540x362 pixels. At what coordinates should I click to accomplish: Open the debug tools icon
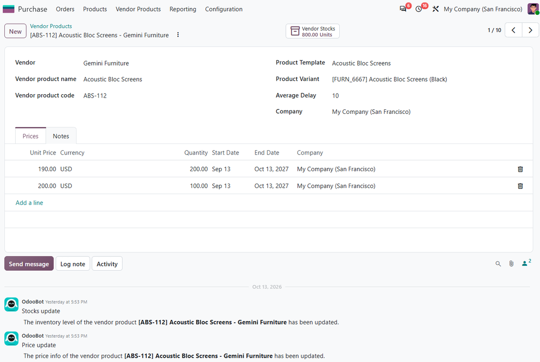click(x=436, y=9)
